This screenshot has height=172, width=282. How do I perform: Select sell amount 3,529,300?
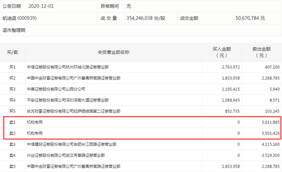tap(271, 155)
